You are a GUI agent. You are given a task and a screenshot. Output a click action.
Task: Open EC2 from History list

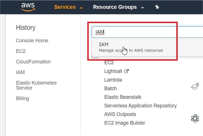point(21,51)
